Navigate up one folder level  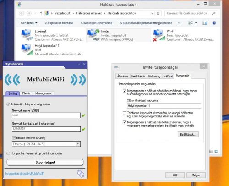pyautogui.click(x=41, y=13)
